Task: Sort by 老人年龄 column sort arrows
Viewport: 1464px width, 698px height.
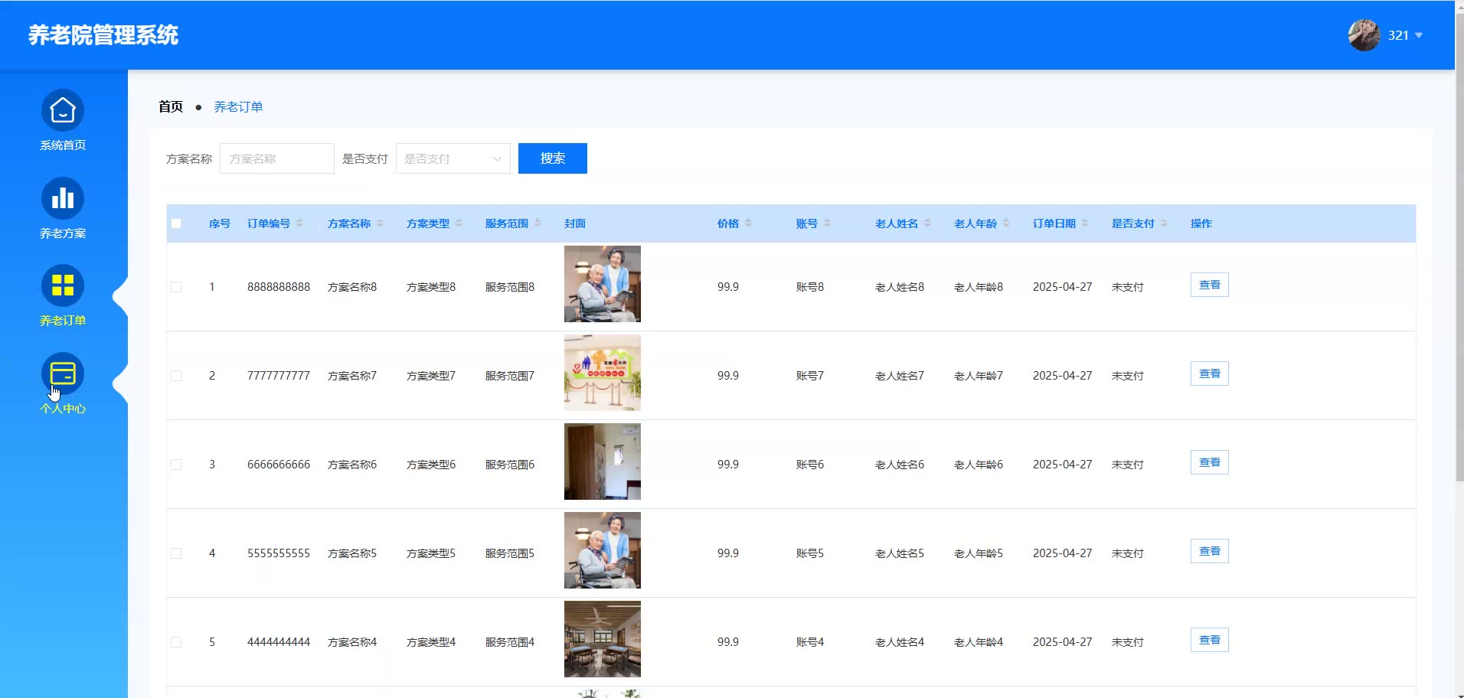Action: (x=1006, y=223)
